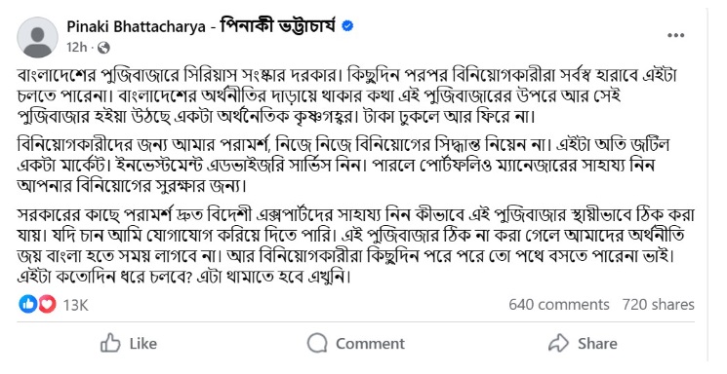The image size is (727, 374).
Task: Click the curved arrow icon on Share
Action: (x=559, y=344)
